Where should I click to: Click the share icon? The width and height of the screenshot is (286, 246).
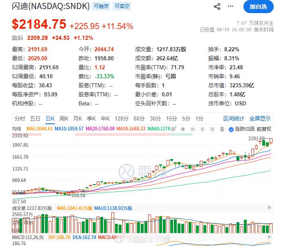point(217,7)
